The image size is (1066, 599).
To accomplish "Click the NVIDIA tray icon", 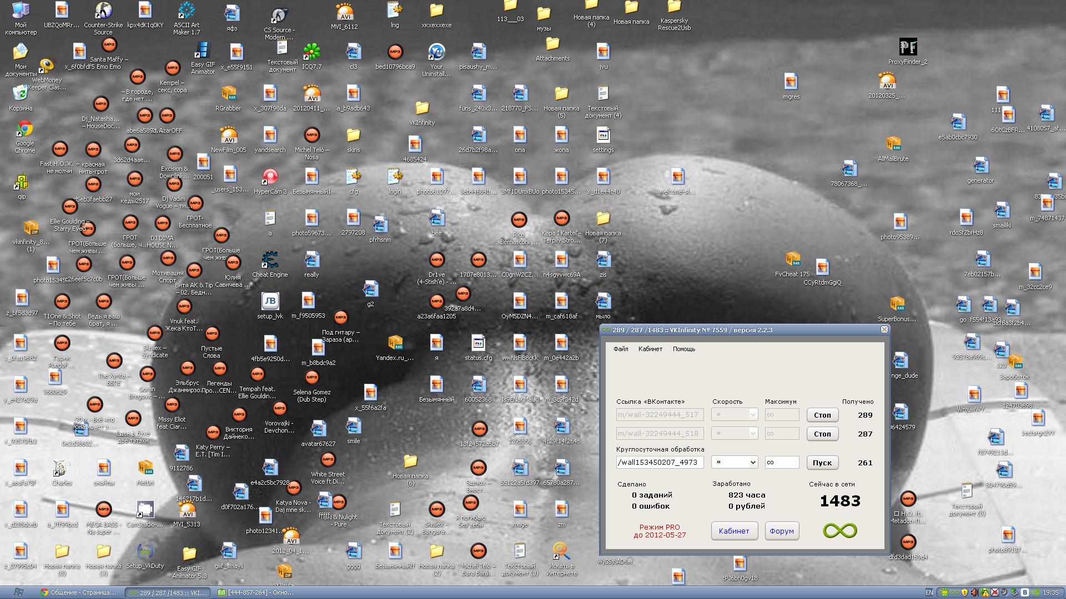I will point(1035,592).
